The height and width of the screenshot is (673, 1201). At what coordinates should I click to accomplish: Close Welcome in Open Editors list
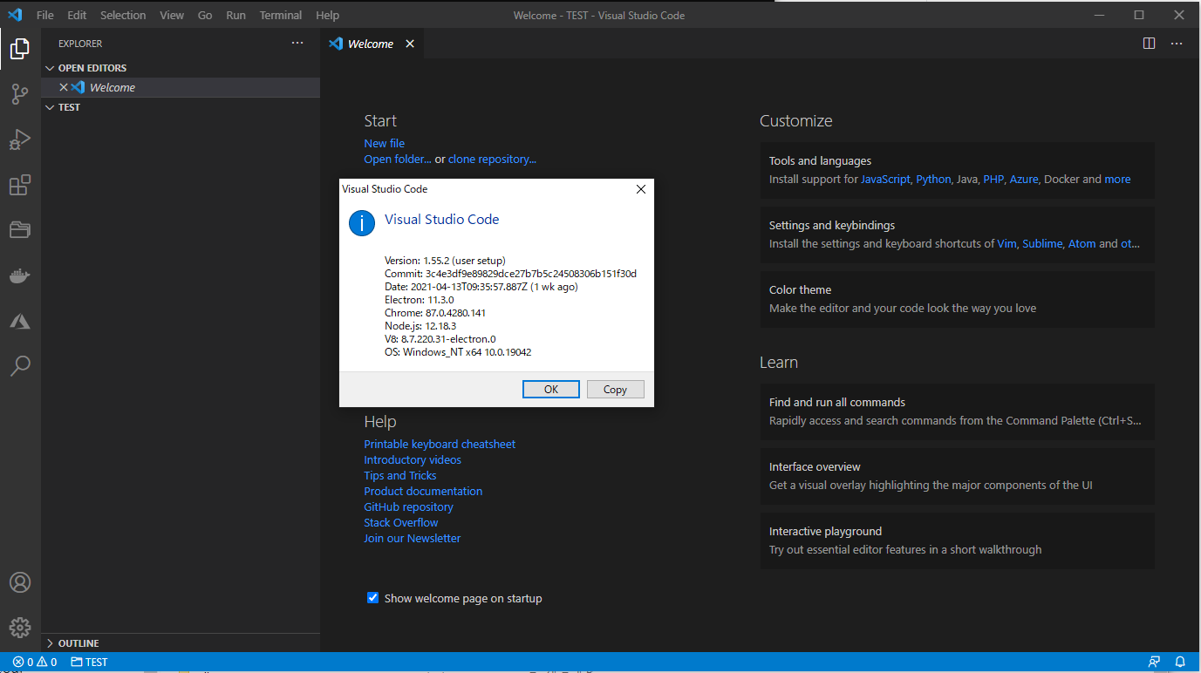[x=63, y=87]
